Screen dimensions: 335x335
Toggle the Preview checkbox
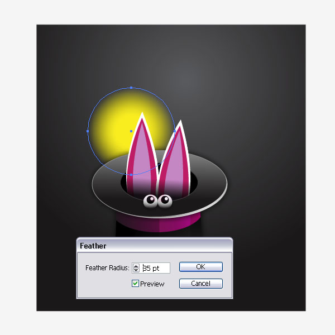[x=135, y=284]
